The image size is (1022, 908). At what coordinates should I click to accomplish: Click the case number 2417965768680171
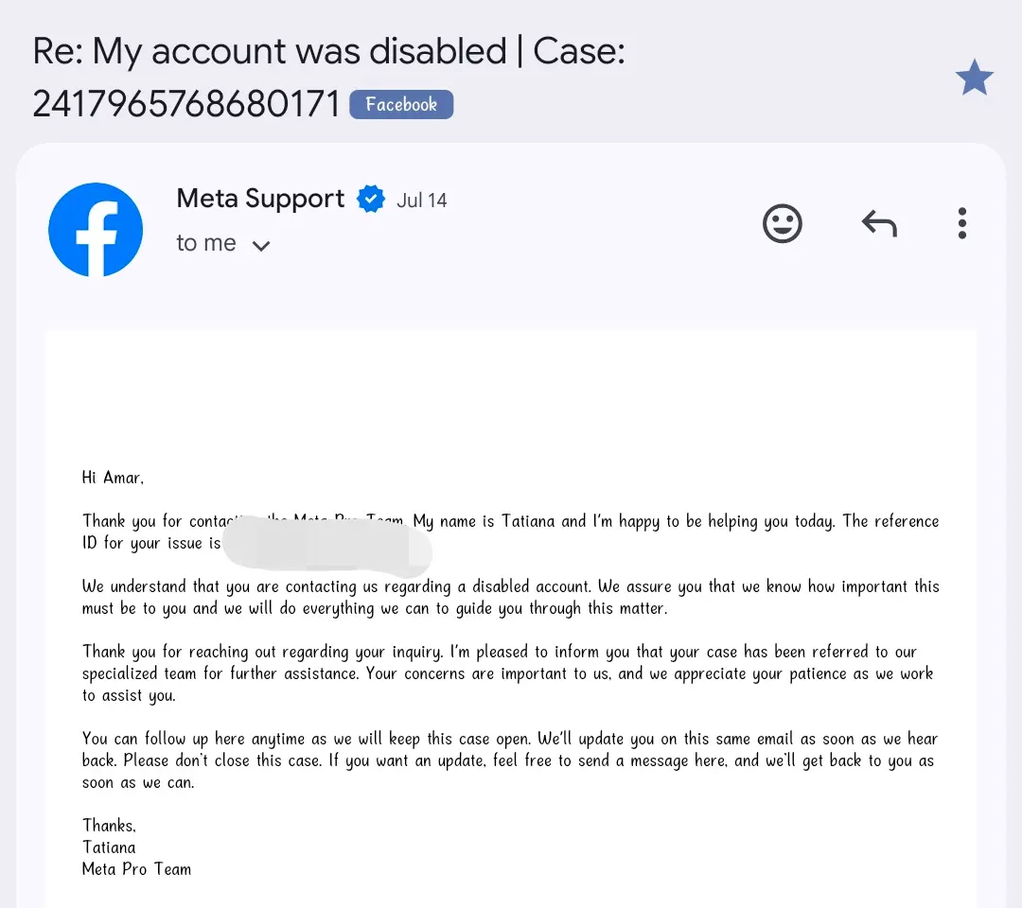[186, 104]
